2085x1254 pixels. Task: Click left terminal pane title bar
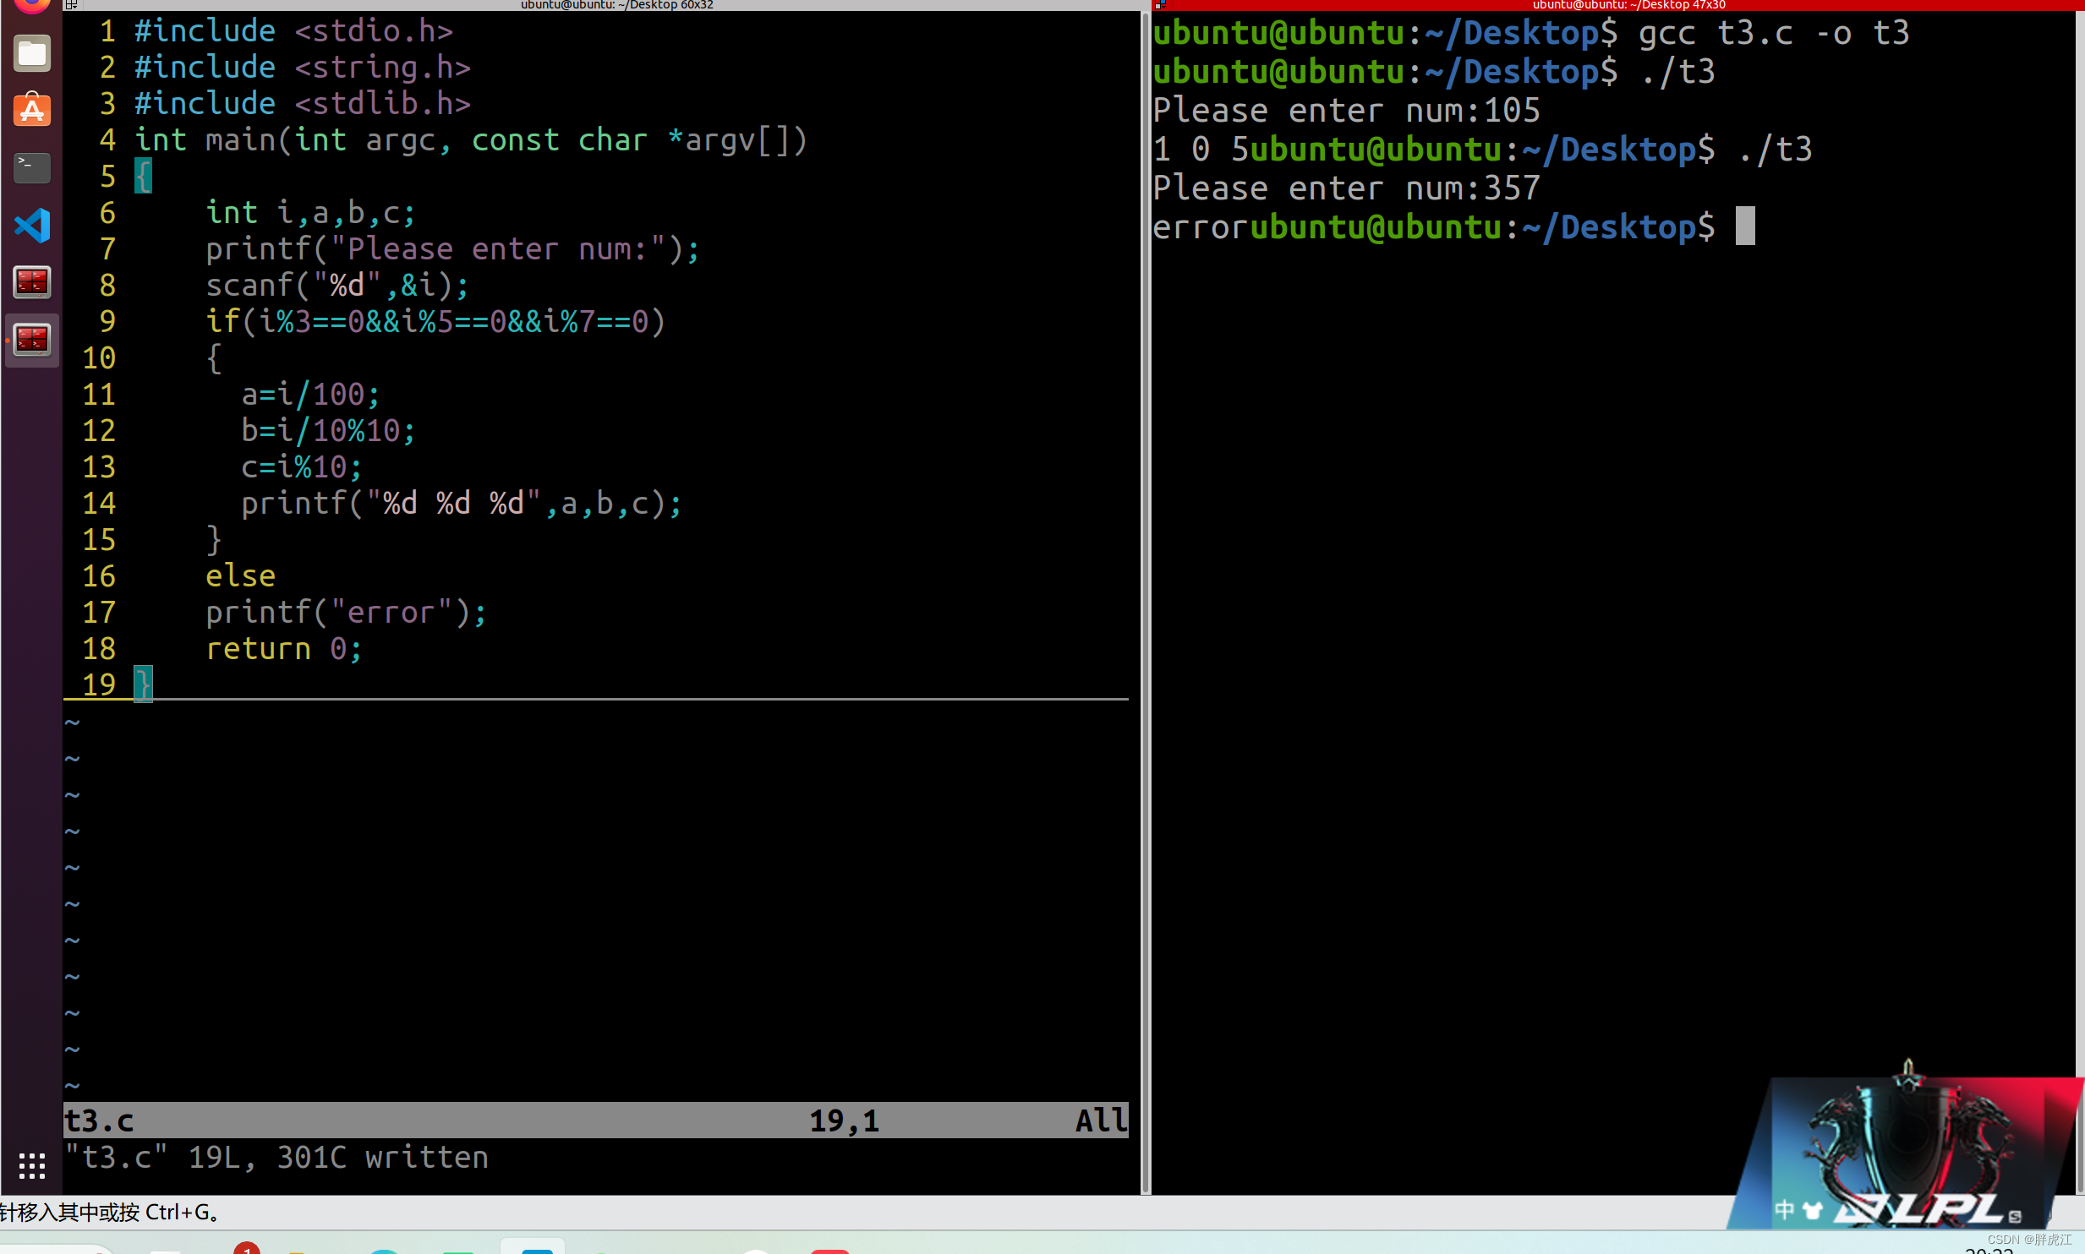click(617, 5)
